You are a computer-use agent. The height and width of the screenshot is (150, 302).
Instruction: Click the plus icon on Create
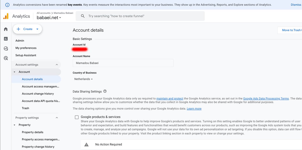(x=18, y=29)
